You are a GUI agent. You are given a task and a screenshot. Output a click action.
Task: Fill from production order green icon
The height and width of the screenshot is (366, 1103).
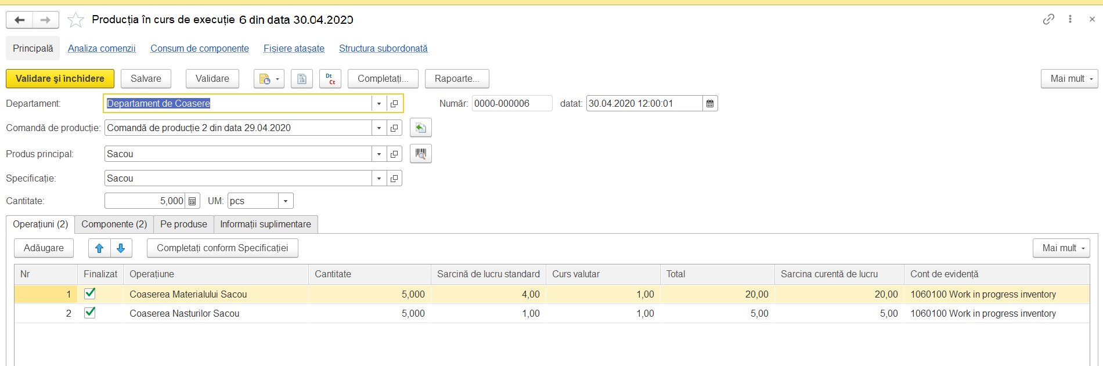point(421,128)
